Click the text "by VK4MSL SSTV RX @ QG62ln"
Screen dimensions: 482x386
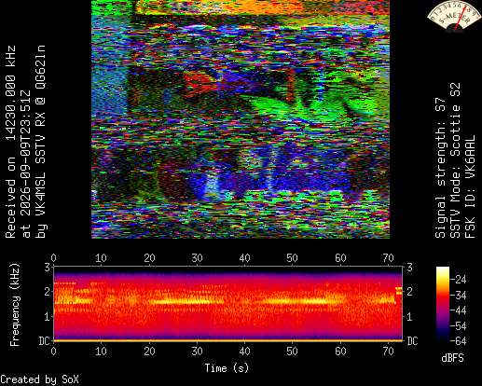(41, 142)
